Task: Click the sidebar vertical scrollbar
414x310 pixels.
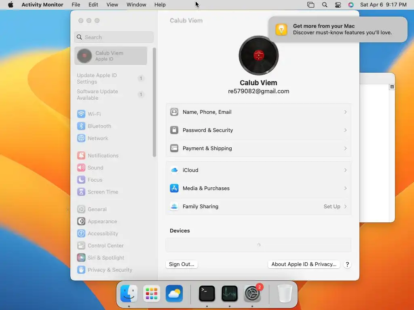Action: [154, 102]
